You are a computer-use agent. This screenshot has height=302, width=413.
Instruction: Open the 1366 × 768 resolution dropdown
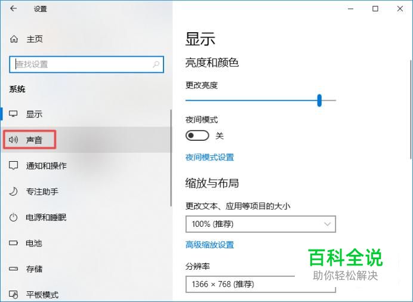click(x=260, y=284)
